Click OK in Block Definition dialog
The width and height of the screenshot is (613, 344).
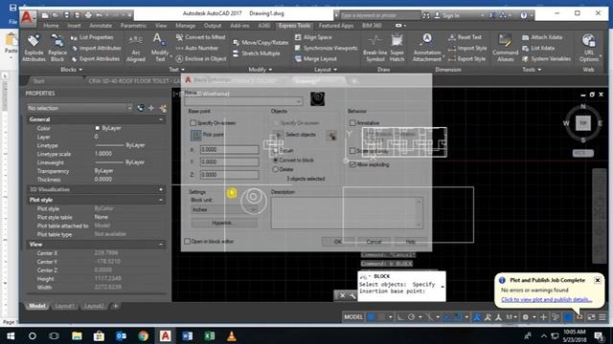pos(338,242)
